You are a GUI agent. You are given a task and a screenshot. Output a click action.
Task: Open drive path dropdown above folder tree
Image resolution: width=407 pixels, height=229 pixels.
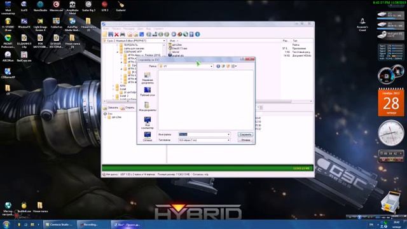point(164,41)
